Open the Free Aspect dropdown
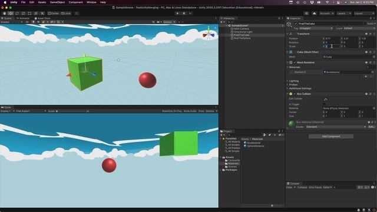Screen dimensions: 377x212 click(x=31, y=111)
